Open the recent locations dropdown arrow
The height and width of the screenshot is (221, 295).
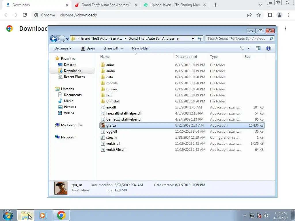click(x=67, y=39)
